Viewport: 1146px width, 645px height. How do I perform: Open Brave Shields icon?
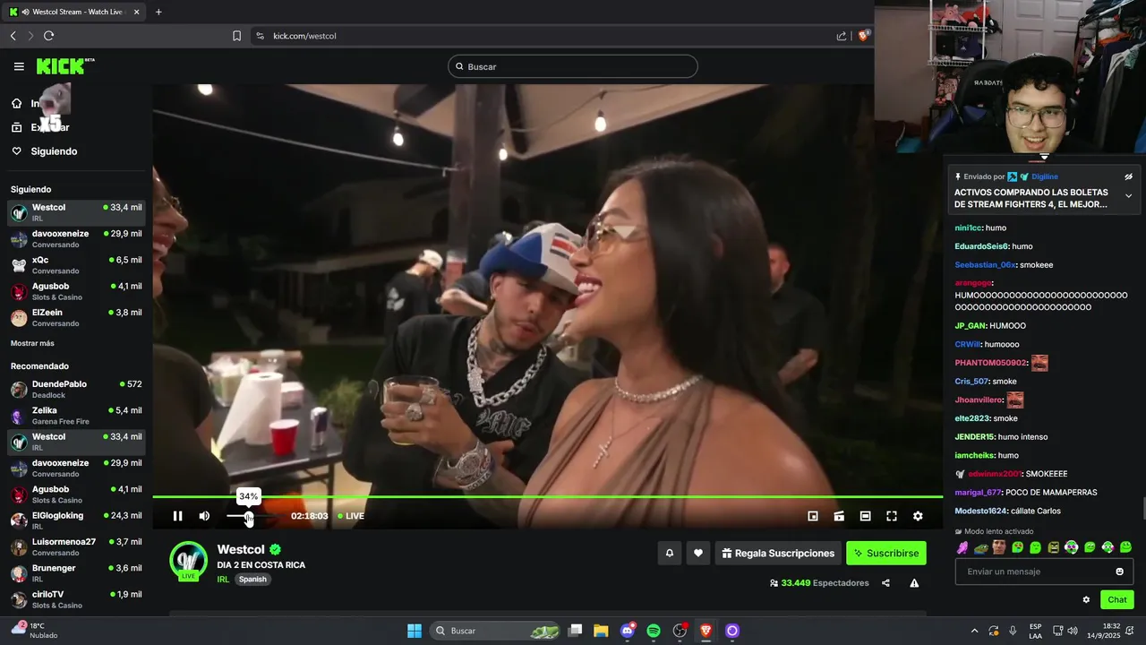[864, 36]
